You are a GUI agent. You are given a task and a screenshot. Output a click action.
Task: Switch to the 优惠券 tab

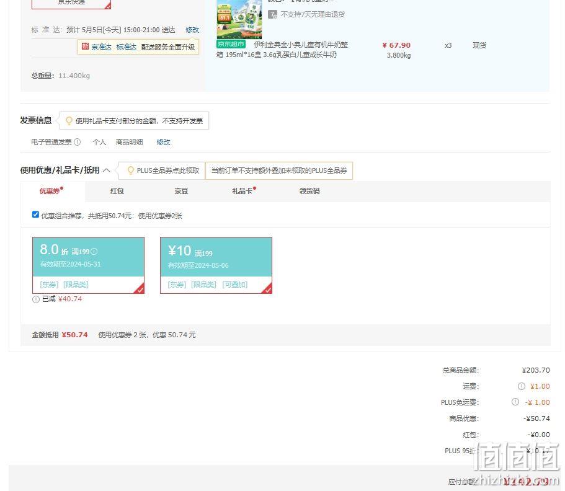tap(53, 191)
